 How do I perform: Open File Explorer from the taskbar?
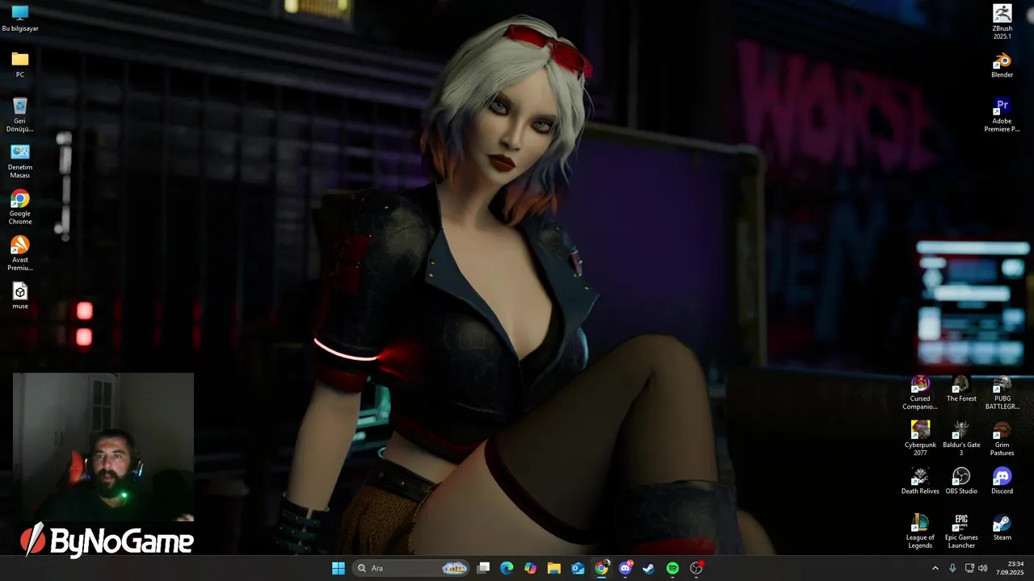point(554,568)
